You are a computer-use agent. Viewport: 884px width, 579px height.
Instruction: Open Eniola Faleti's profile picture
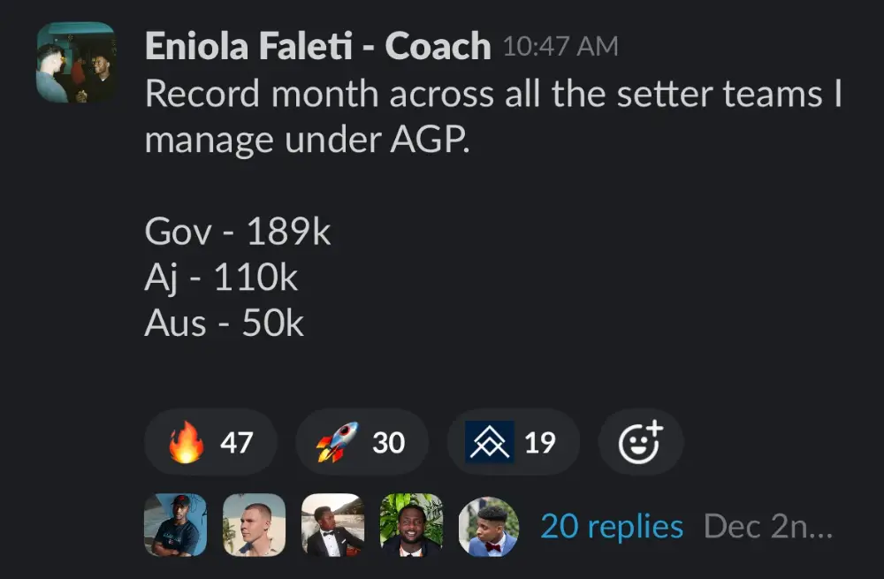pos(76,62)
